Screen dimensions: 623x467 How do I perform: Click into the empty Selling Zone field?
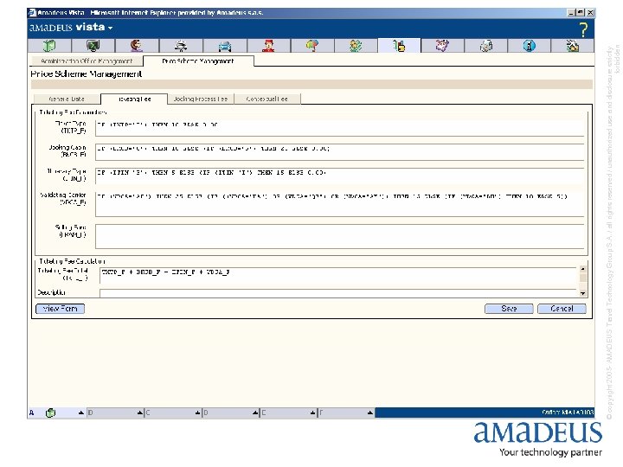pos(340,237)
